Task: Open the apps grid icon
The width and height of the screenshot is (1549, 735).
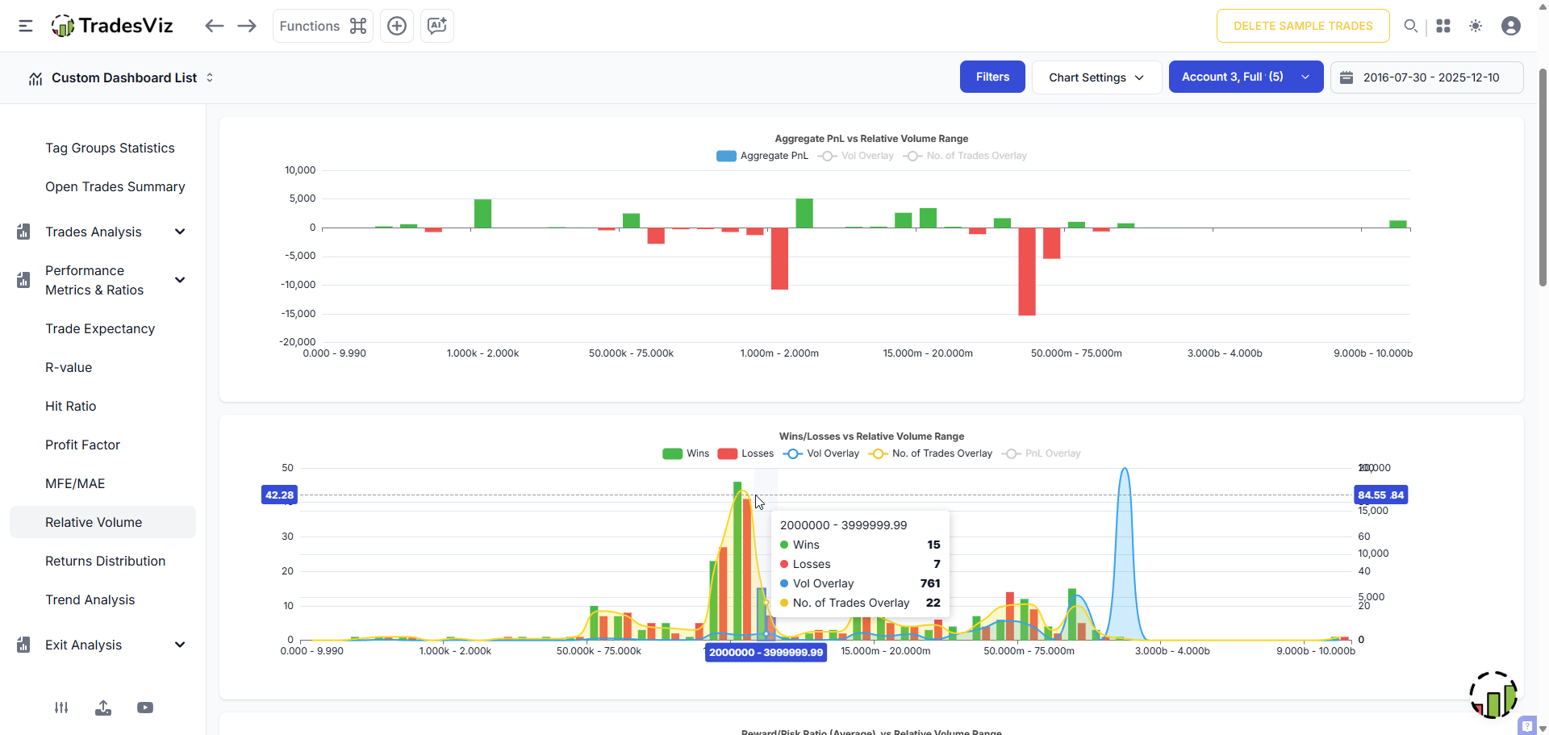Action: (x=1443, y=26)
